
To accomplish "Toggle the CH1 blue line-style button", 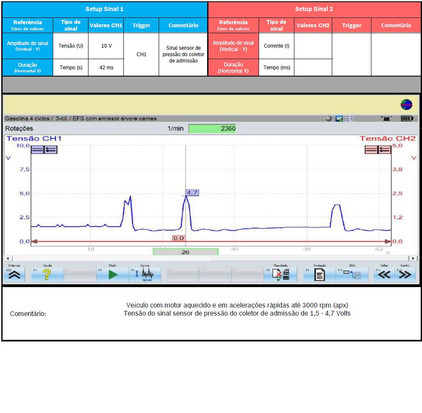I will pyautogui.click(x=37, y=149).
